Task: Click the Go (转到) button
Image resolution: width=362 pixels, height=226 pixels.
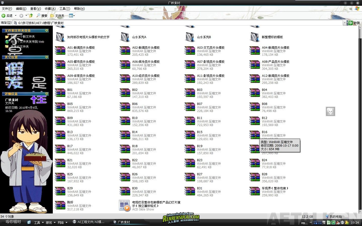Action: (x=354, y=23)
